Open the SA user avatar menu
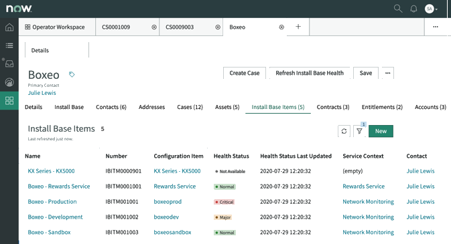The height and width of the screenshot is (244, 451). pos(431,9)
